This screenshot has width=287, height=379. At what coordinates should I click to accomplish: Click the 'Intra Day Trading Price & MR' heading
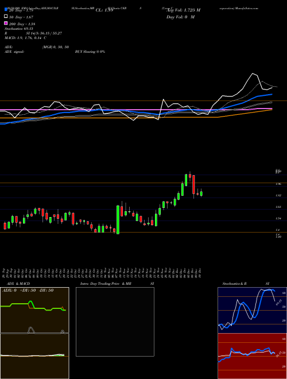point(106,284)
